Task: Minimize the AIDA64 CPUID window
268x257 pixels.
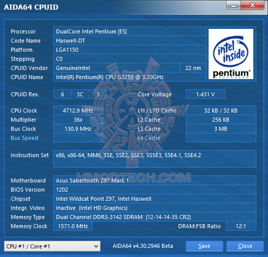Action: pyautogui.click(x=233, y=6)
